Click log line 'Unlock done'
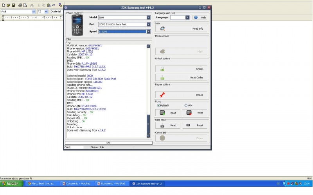313x195 pixels. tap(74, 128)
